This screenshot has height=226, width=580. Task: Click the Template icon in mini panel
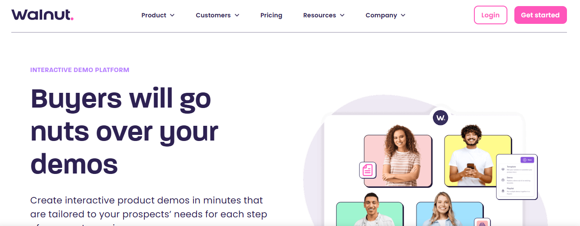pyautogui.click(x=503, y=169)
